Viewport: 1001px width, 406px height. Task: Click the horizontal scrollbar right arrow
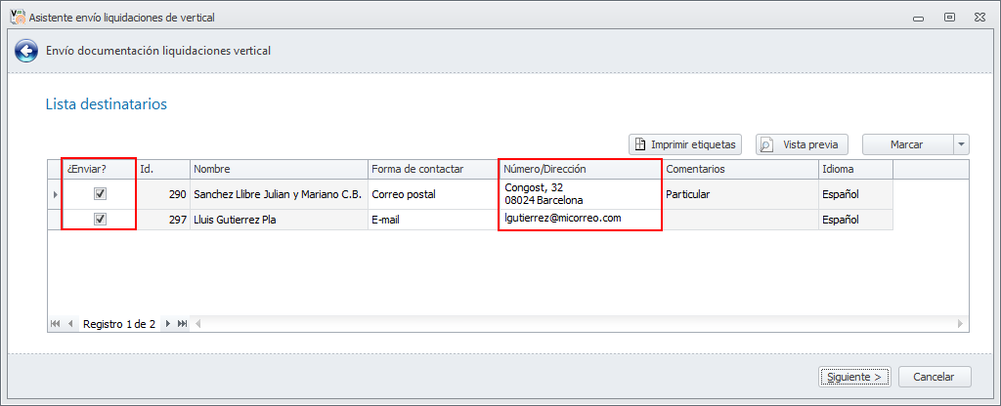click(x=960, y=324)
